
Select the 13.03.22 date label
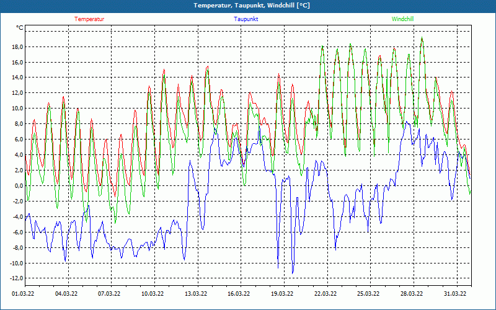click(x=196, y=293)
